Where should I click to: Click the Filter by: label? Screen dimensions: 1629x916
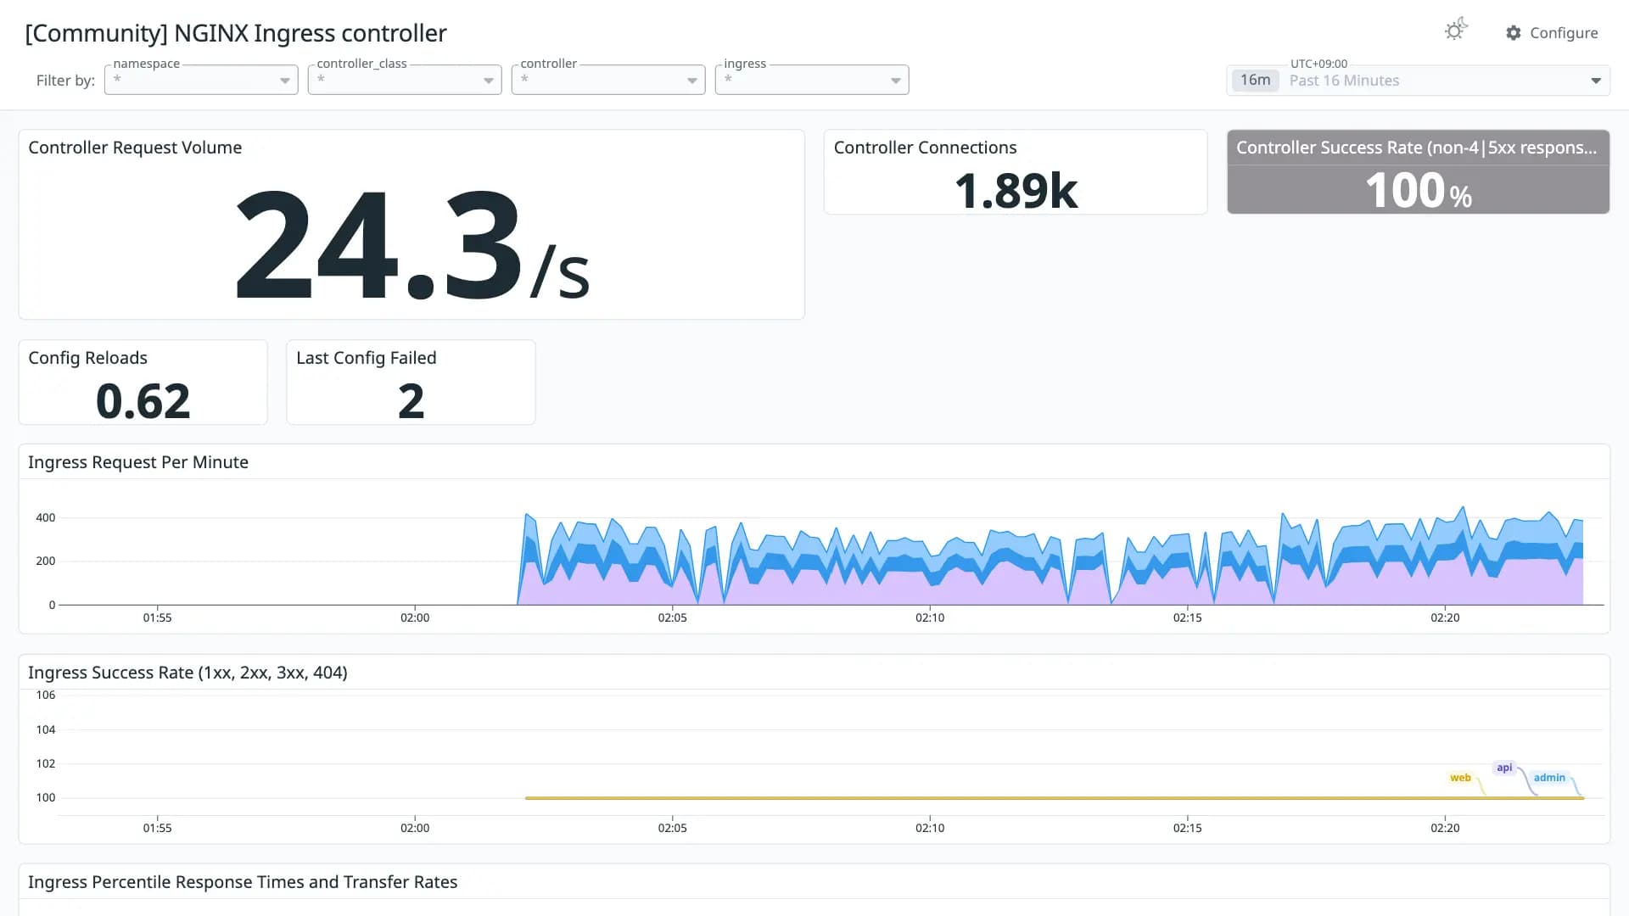65,81
